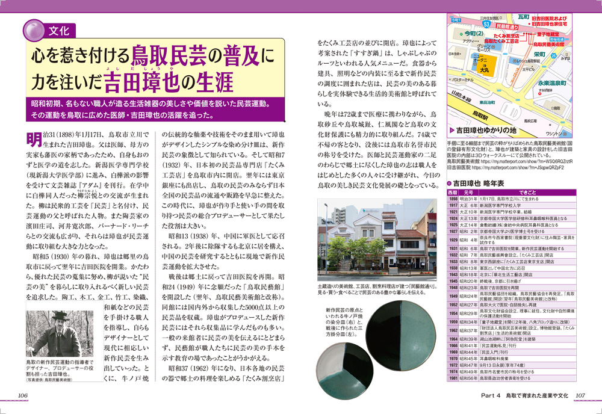Click the building photo caption starting 土蔵造りの美術館
The image size is (602, 414).
[377, 289]
